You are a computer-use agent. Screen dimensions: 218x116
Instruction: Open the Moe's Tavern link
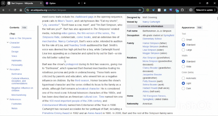coord(65,21)
